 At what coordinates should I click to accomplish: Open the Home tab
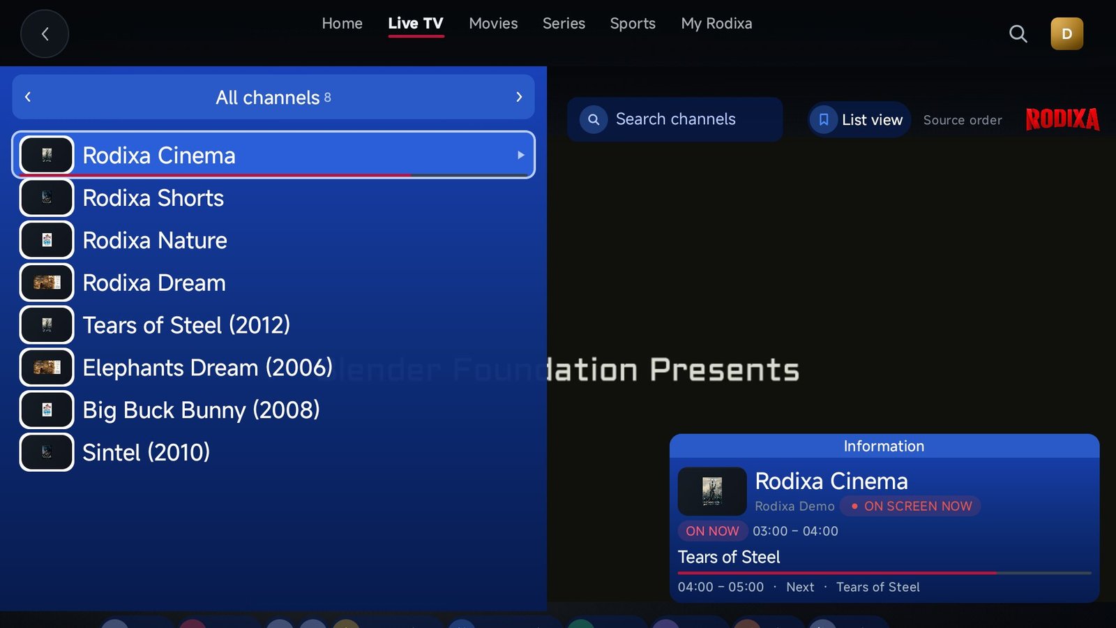342,24
